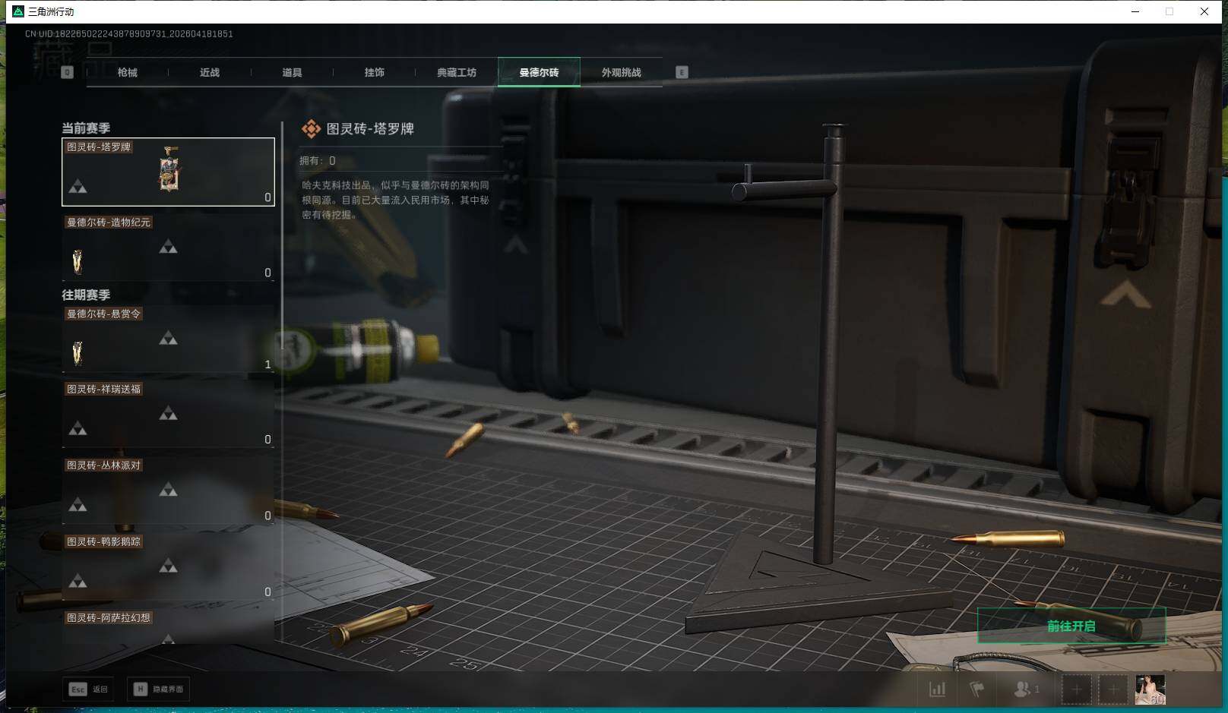Click the H 隐藏界面 button
1228x713 pixels.
(x=159, y=689)
